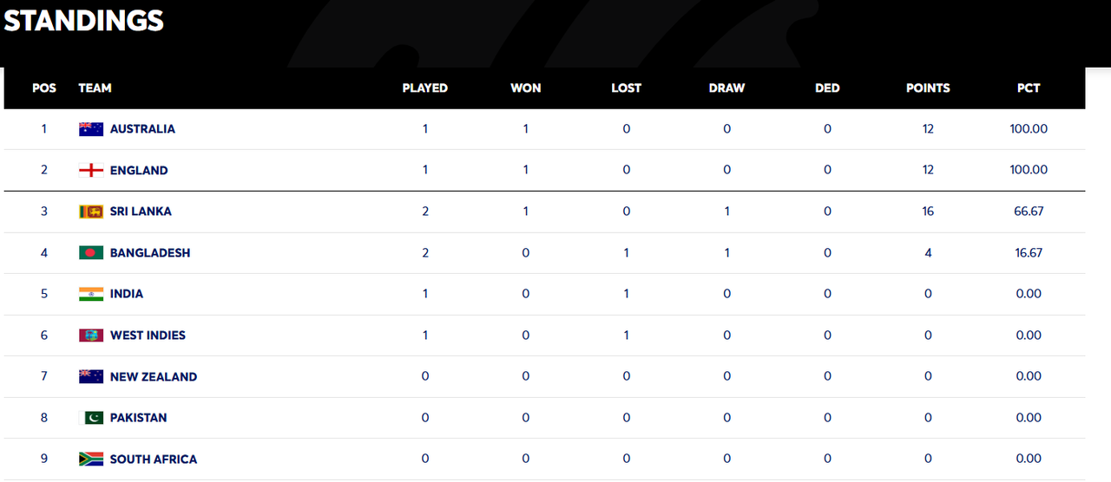Screen dimensions: 1111x482
Task: Click the Australia flag icon
Action: coord(91,129)
